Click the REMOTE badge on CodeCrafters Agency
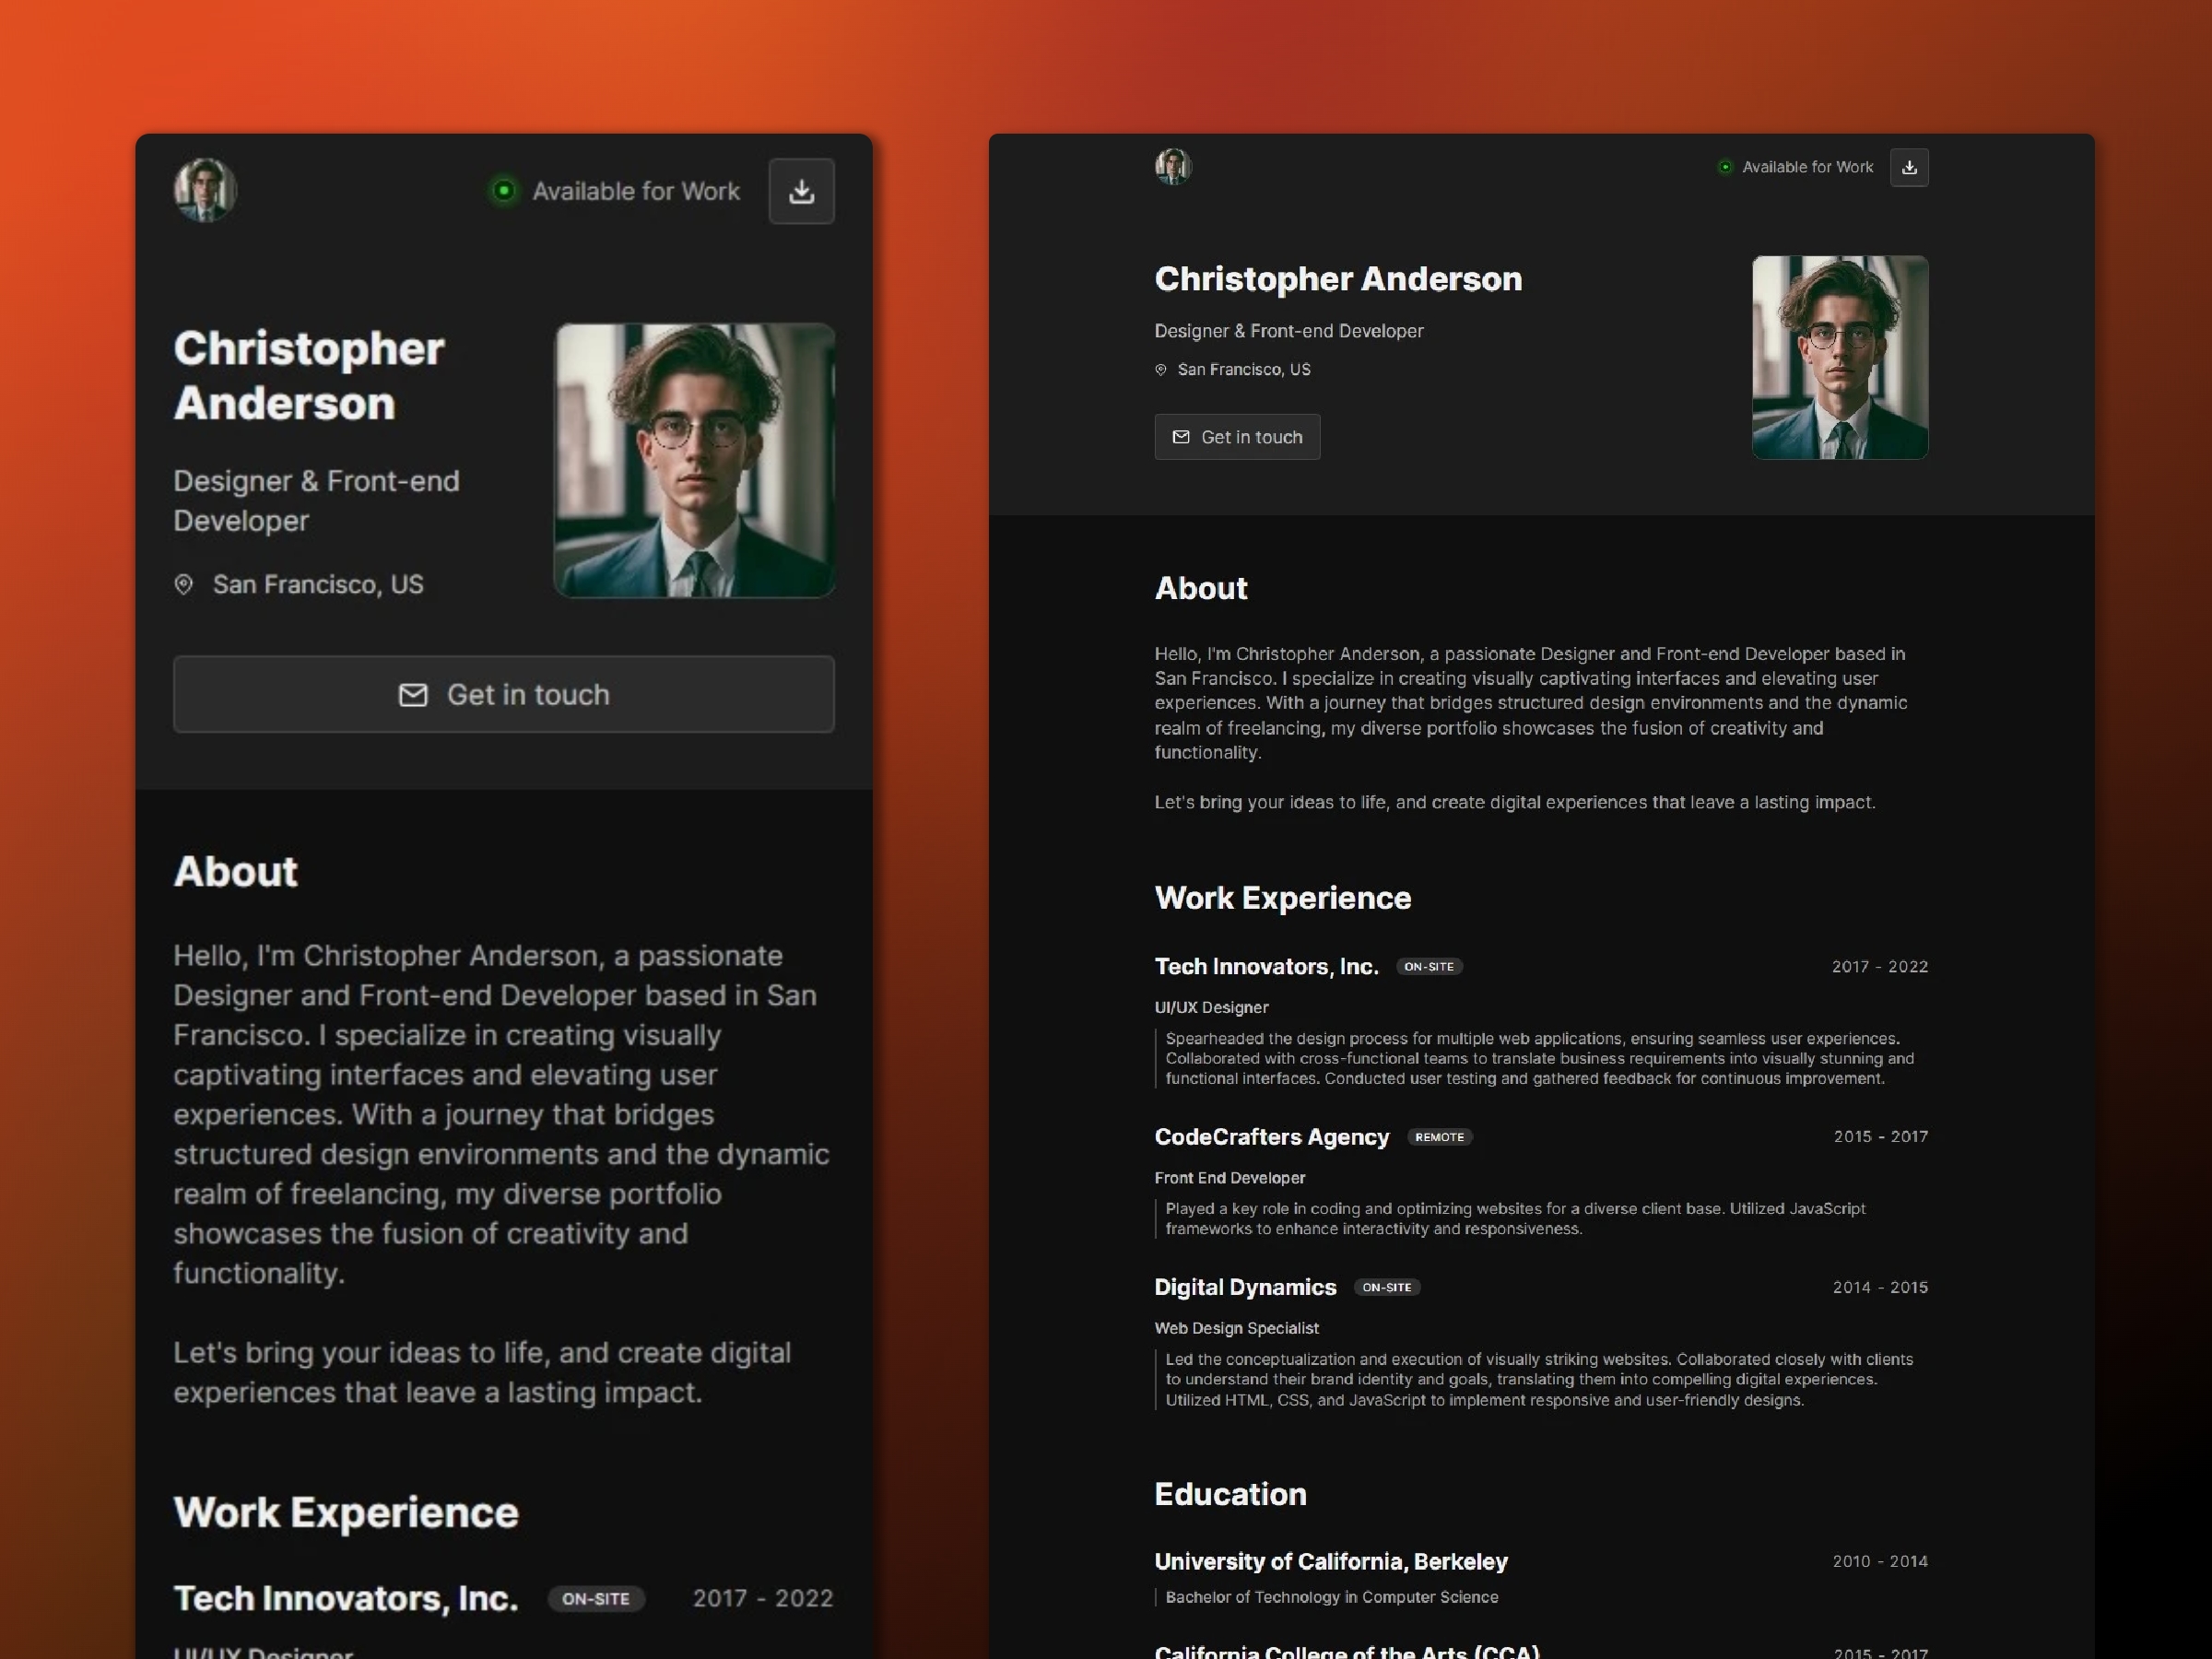 pyautogui.click(x=1440, y=1137)
